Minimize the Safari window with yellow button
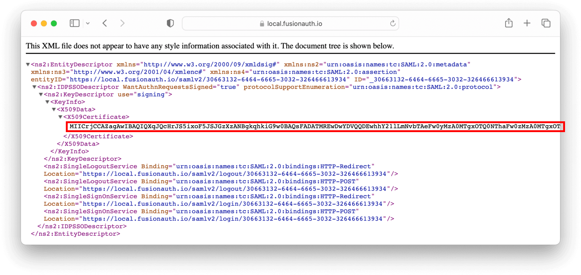The image size is (581, 275). (x=44, y=23)
